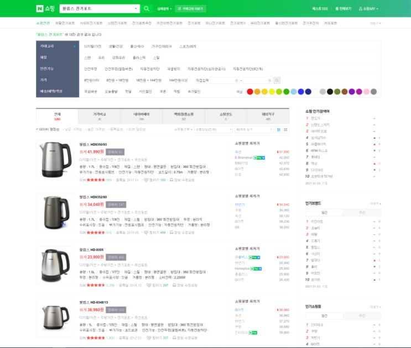
Task: Select the 무료배송 delivery filter option
Action: 90,91
